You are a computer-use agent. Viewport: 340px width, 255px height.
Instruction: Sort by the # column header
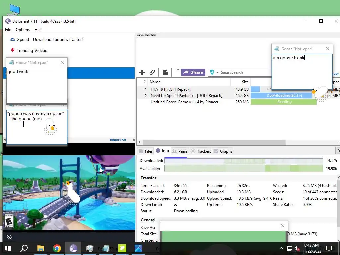144,82
